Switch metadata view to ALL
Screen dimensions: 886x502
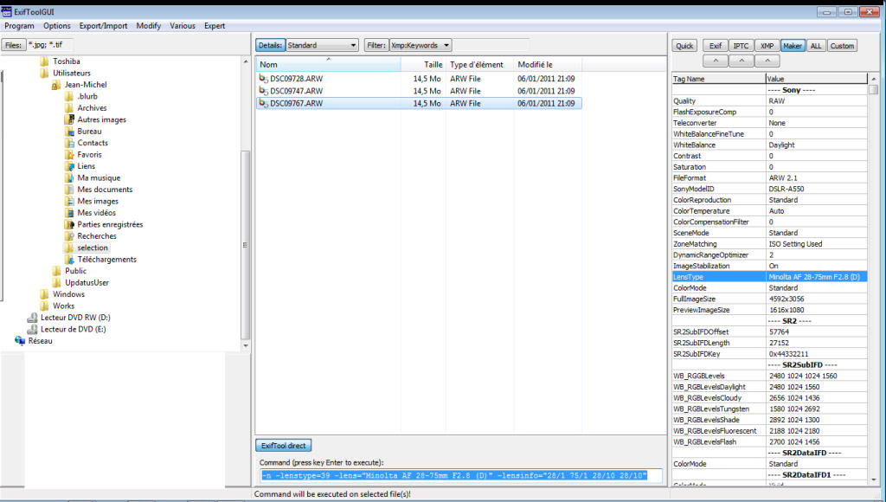point(816,46)
